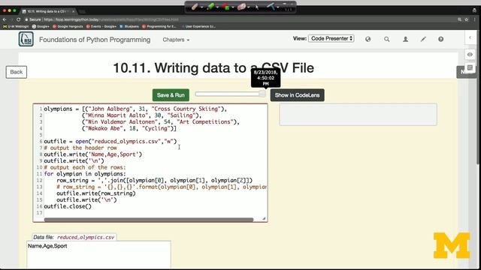Select the eraser annotation tool
Viewport: 481px width, 270px height.
(x=241, y=7)
